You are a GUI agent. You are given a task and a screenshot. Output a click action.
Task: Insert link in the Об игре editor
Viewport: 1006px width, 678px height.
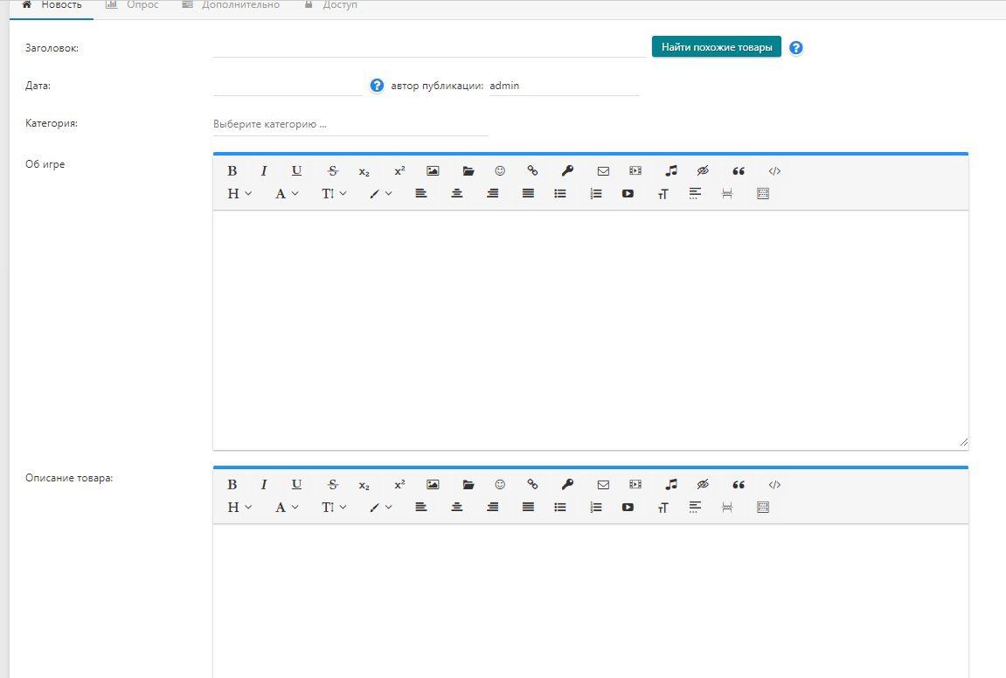532,170
